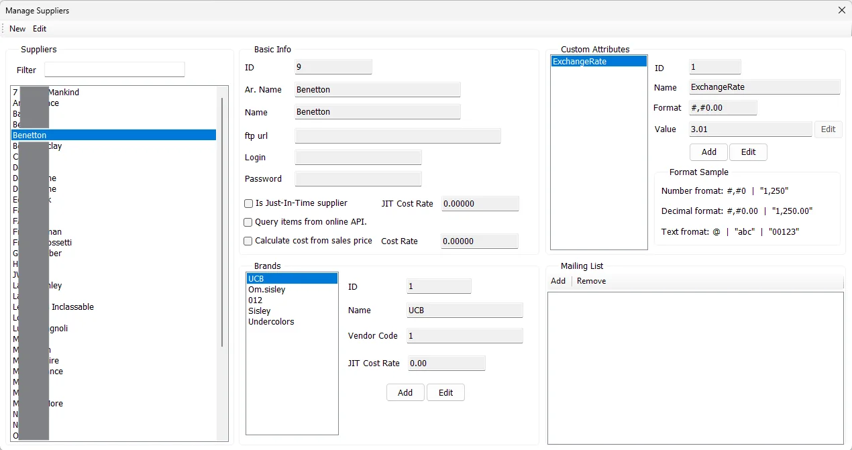Select brand 012 in the Brands list
The height and width of the screenshot is (450, 852).
point(292,300)
